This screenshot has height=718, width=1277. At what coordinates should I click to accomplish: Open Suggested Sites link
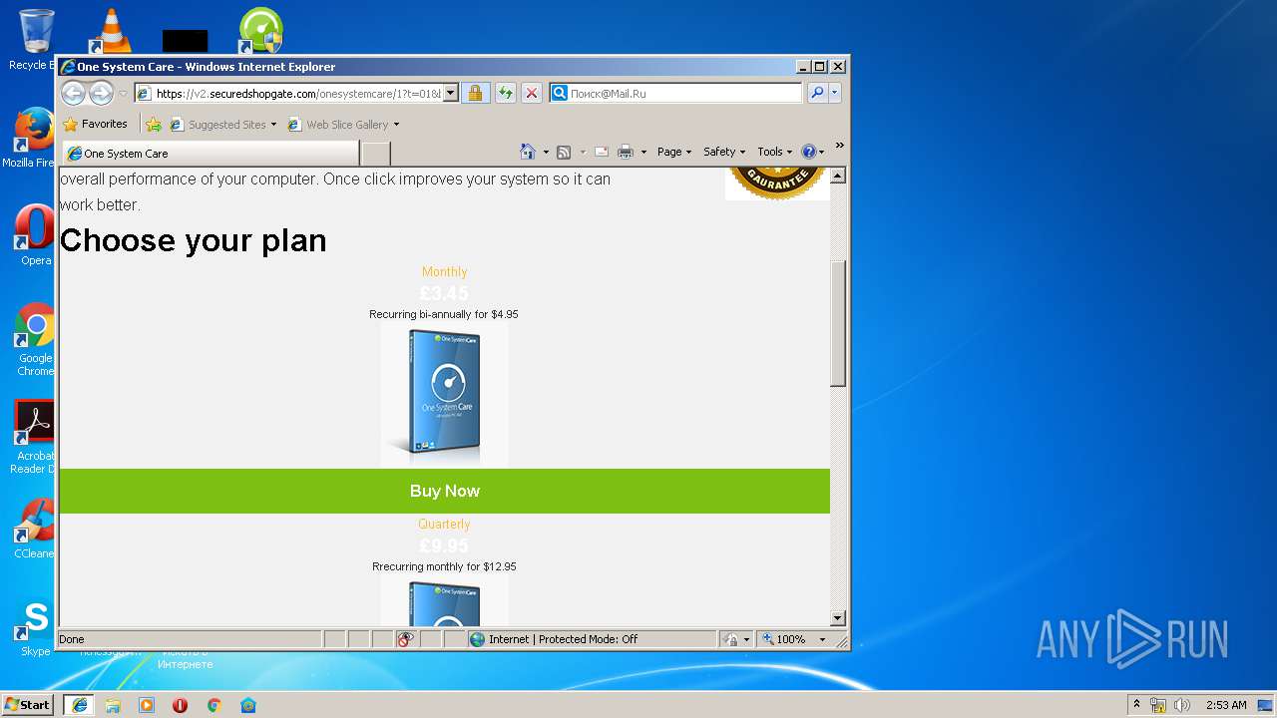[222, 125]
